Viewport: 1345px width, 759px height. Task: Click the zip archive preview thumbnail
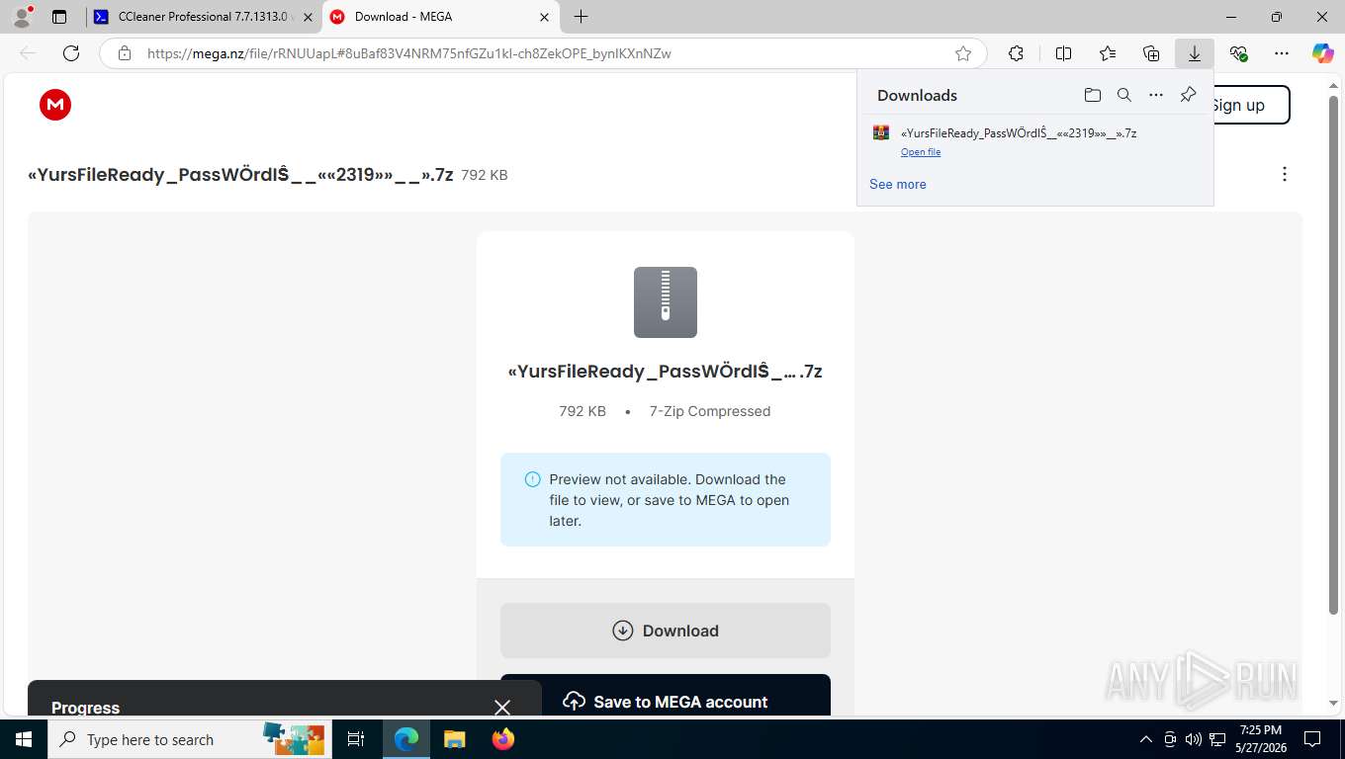click(666, 302)
